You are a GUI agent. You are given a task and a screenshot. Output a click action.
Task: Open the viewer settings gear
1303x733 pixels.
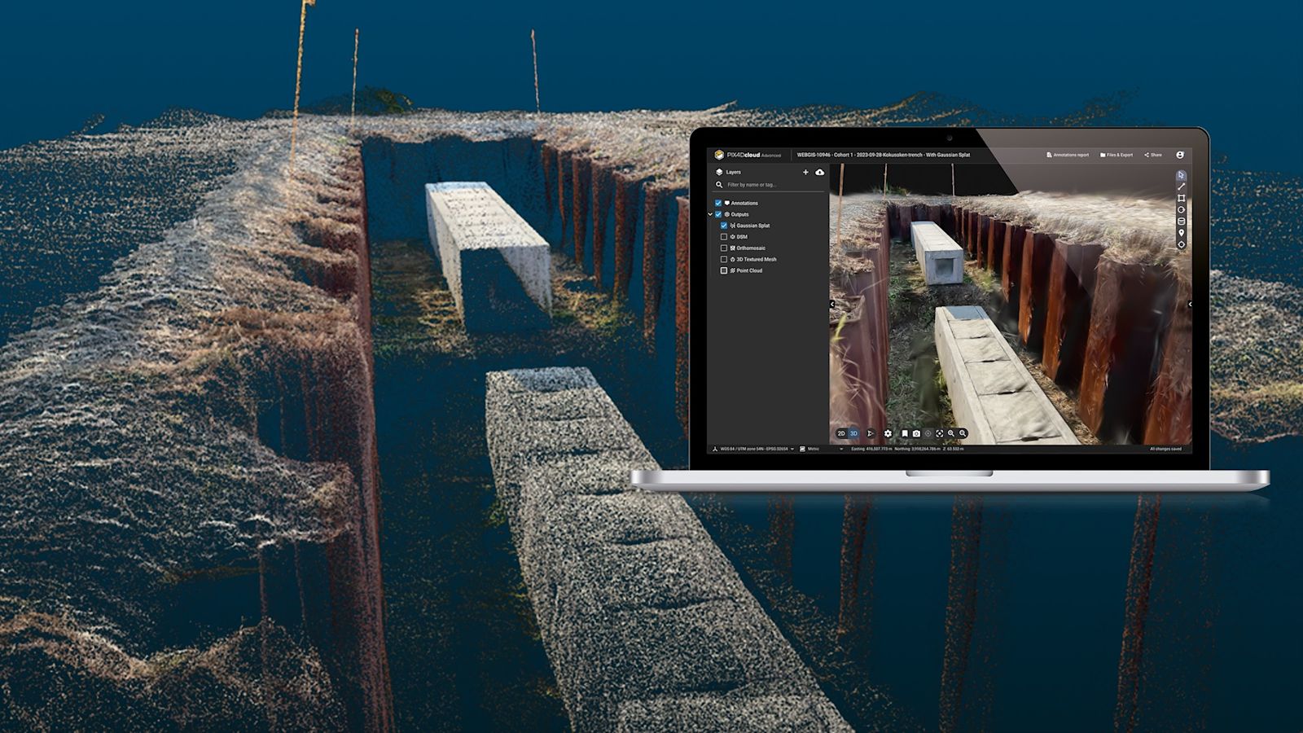(888, 434)
